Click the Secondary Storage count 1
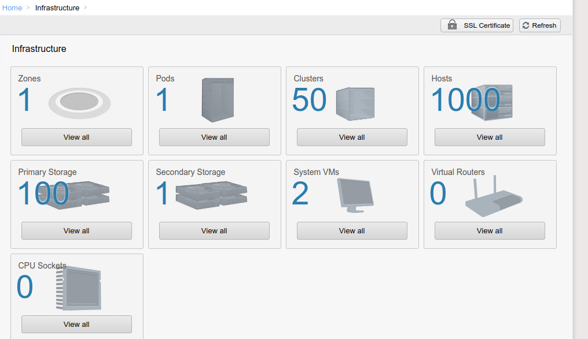 click(162, 193)
